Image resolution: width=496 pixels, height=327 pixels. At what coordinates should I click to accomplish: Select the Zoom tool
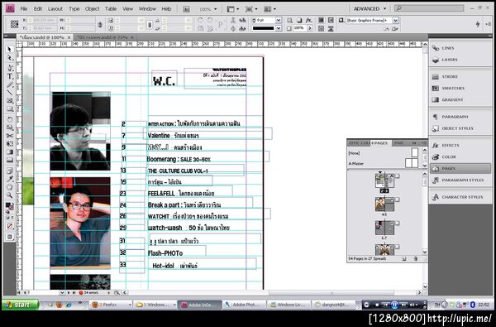(9, 195)
